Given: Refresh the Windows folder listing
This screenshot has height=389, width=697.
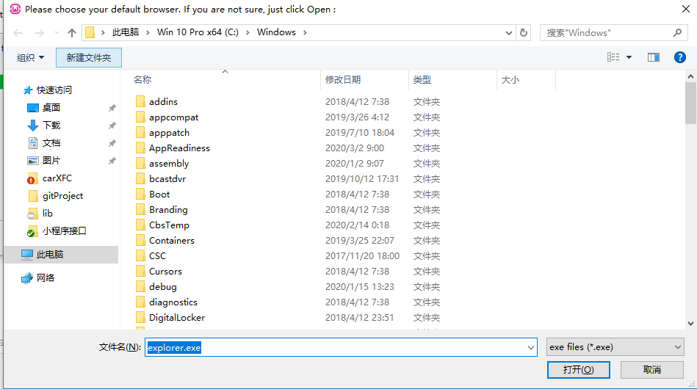Looking at the screenshot, I should point(524,33).
